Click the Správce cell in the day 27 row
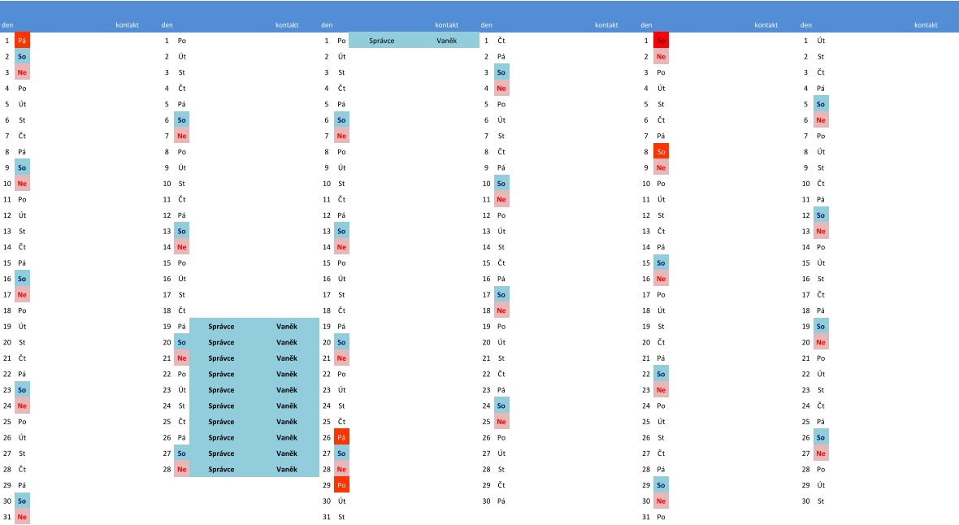This screenshot has height=525, width=959. click(x=221, y=454)
